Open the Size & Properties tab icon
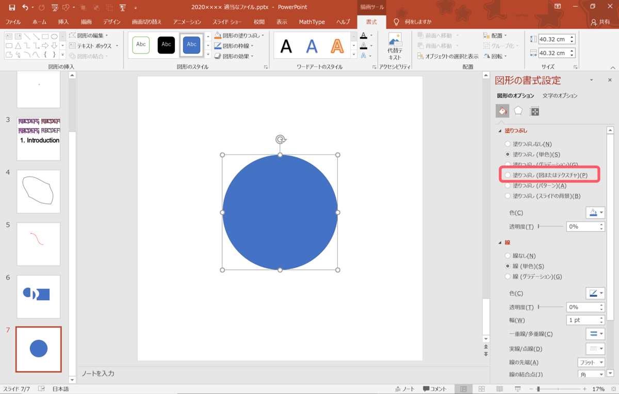 pos(535,111)
